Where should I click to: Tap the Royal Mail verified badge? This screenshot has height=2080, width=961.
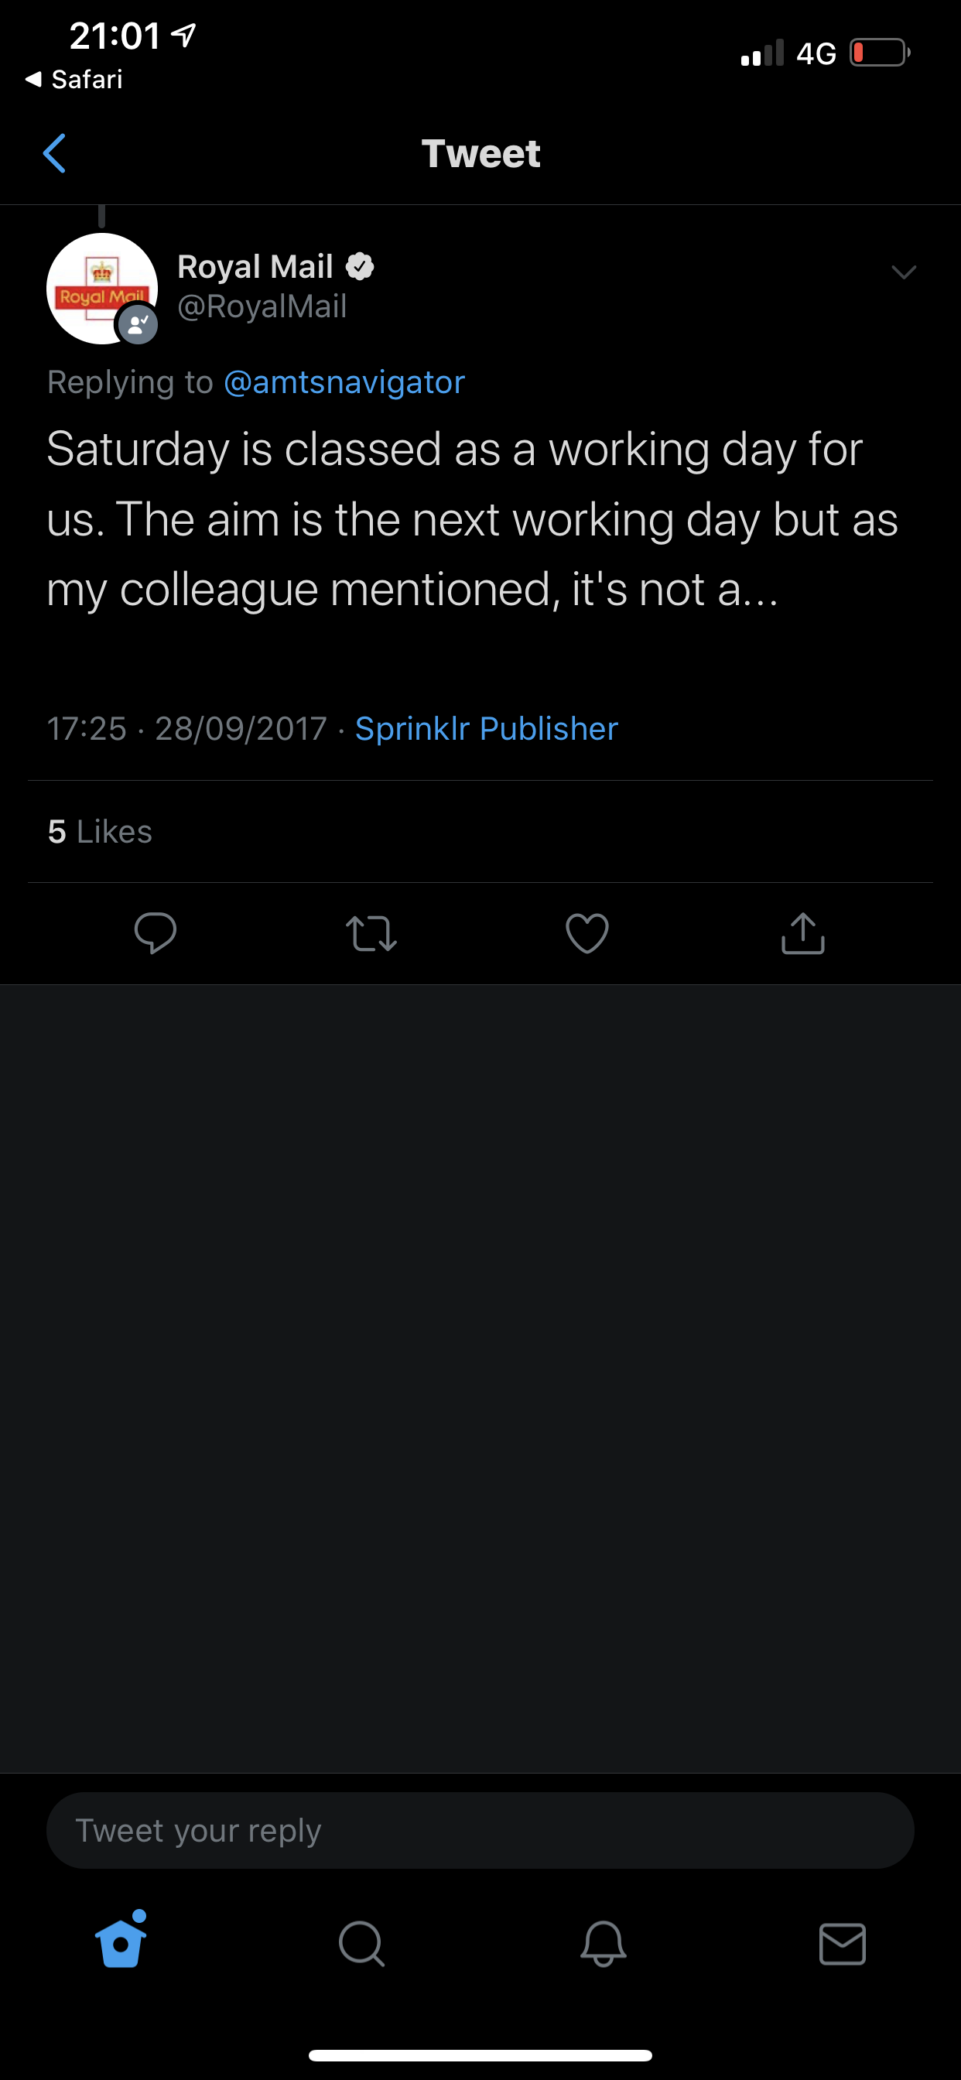(x=360, y=266)
